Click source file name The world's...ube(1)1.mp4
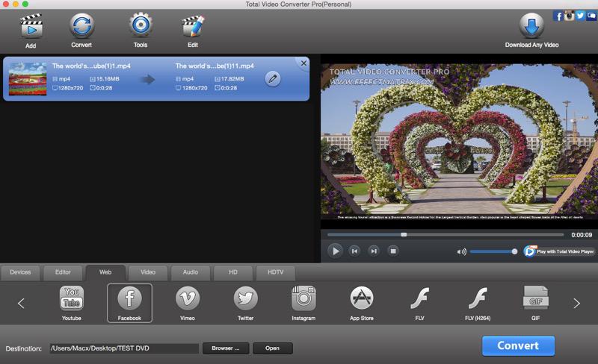The image size is (598, 364). click(x=91, y=66)
